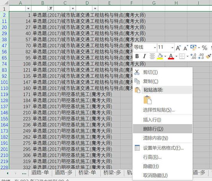The image size is (212, 181).
Task: Click the Bold button in mini toolbar
Action: point(137,56)
